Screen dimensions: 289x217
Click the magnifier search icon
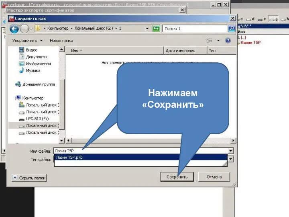click(232, 29)
